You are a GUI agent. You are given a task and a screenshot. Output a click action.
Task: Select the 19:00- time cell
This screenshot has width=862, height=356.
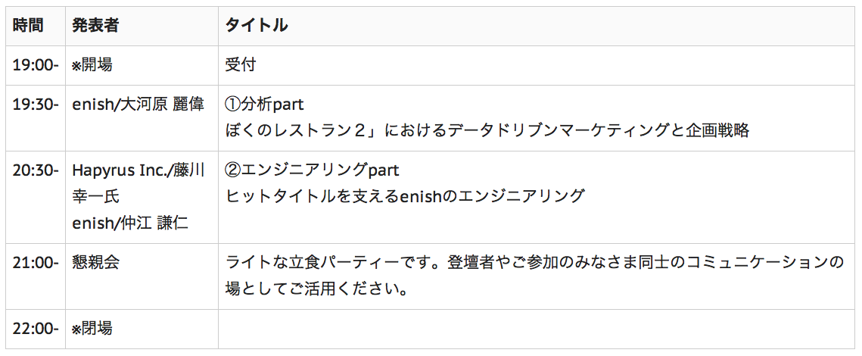(x=36, y=65)
